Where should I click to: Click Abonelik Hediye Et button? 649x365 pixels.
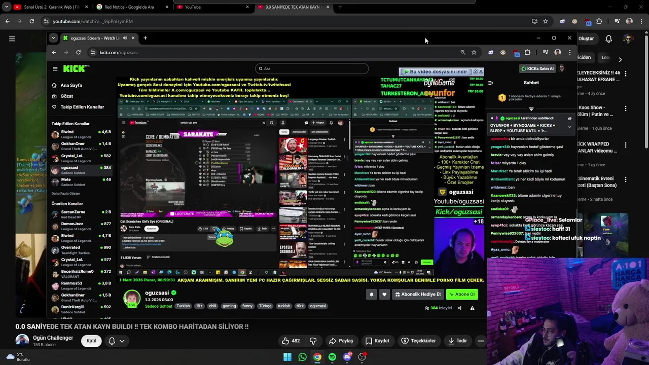coord(418,294)
